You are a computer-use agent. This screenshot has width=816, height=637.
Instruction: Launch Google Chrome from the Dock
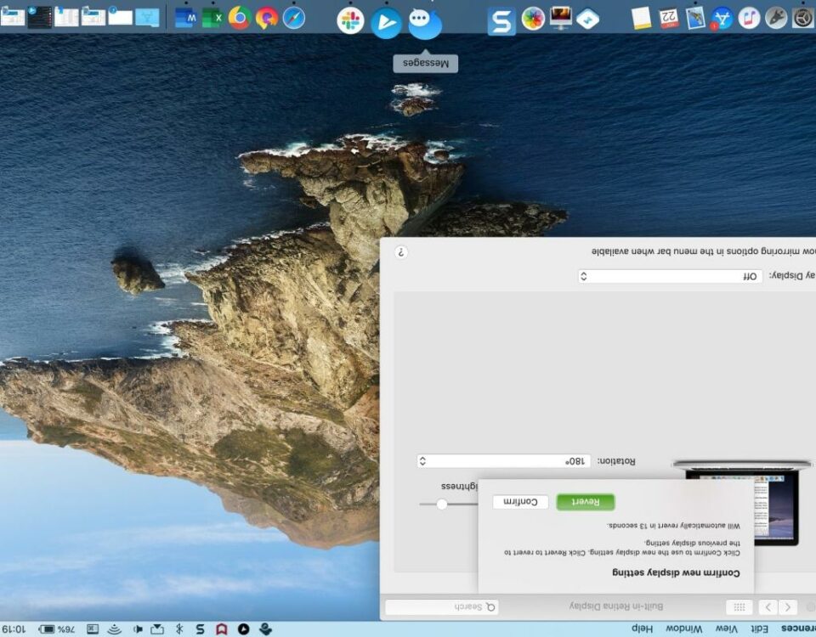[240, 18]
